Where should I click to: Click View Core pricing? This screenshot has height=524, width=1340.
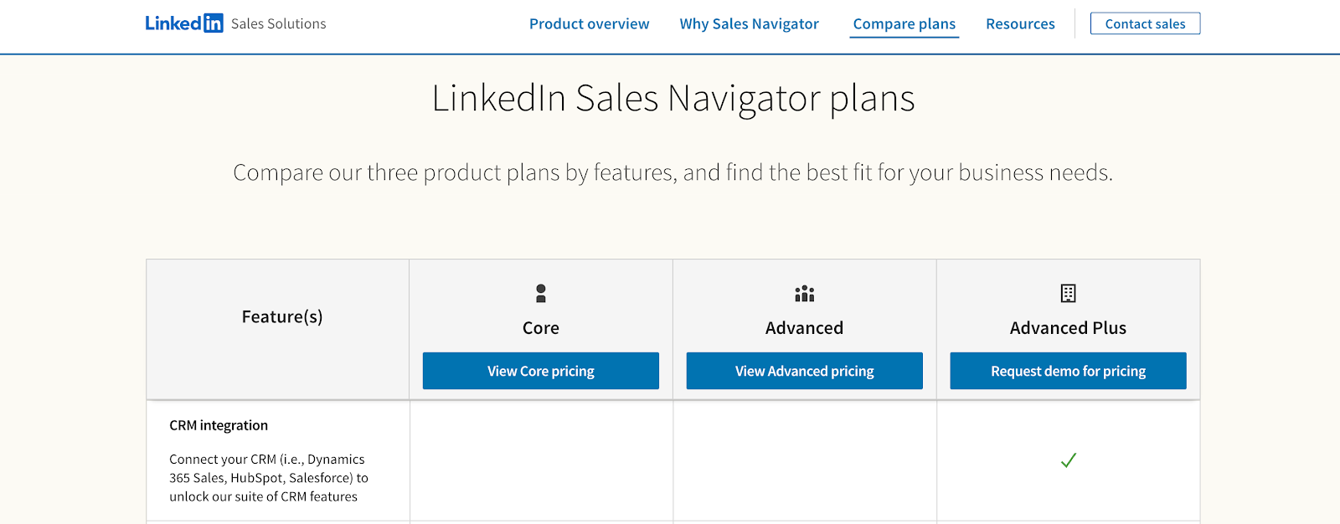(540, 370)
